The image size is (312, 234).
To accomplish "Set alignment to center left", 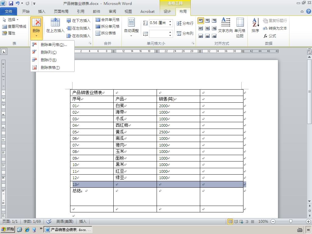I will pyautogui.click(x=200, y=28).
